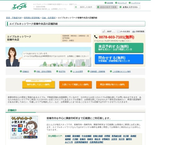
Task: Click the エイブル logo
Action: point(19,6)
